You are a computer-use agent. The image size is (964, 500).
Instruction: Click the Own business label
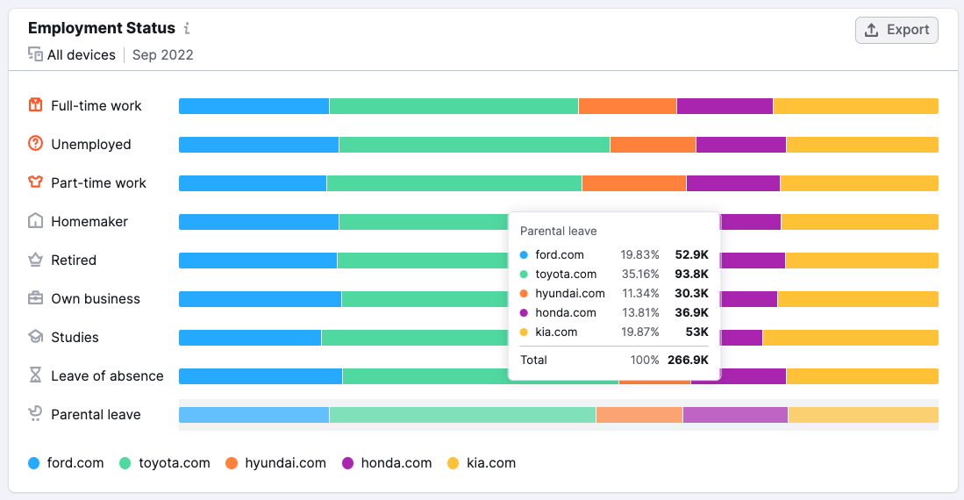point(96,299)
